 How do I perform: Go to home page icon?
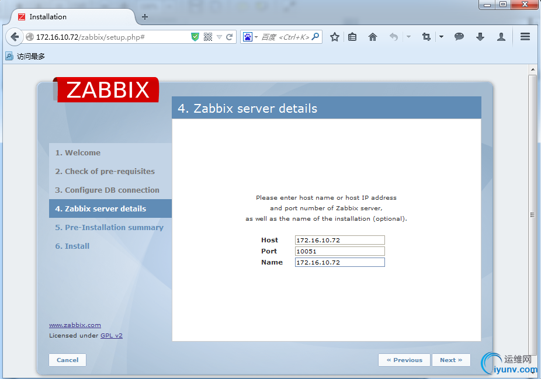point(373,37)
